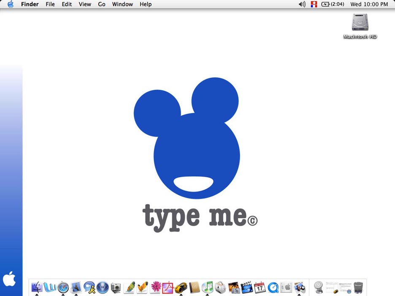Launch Image Capture camera icon
This screenshot has height=296, width=395.
[x=116, y=287]
